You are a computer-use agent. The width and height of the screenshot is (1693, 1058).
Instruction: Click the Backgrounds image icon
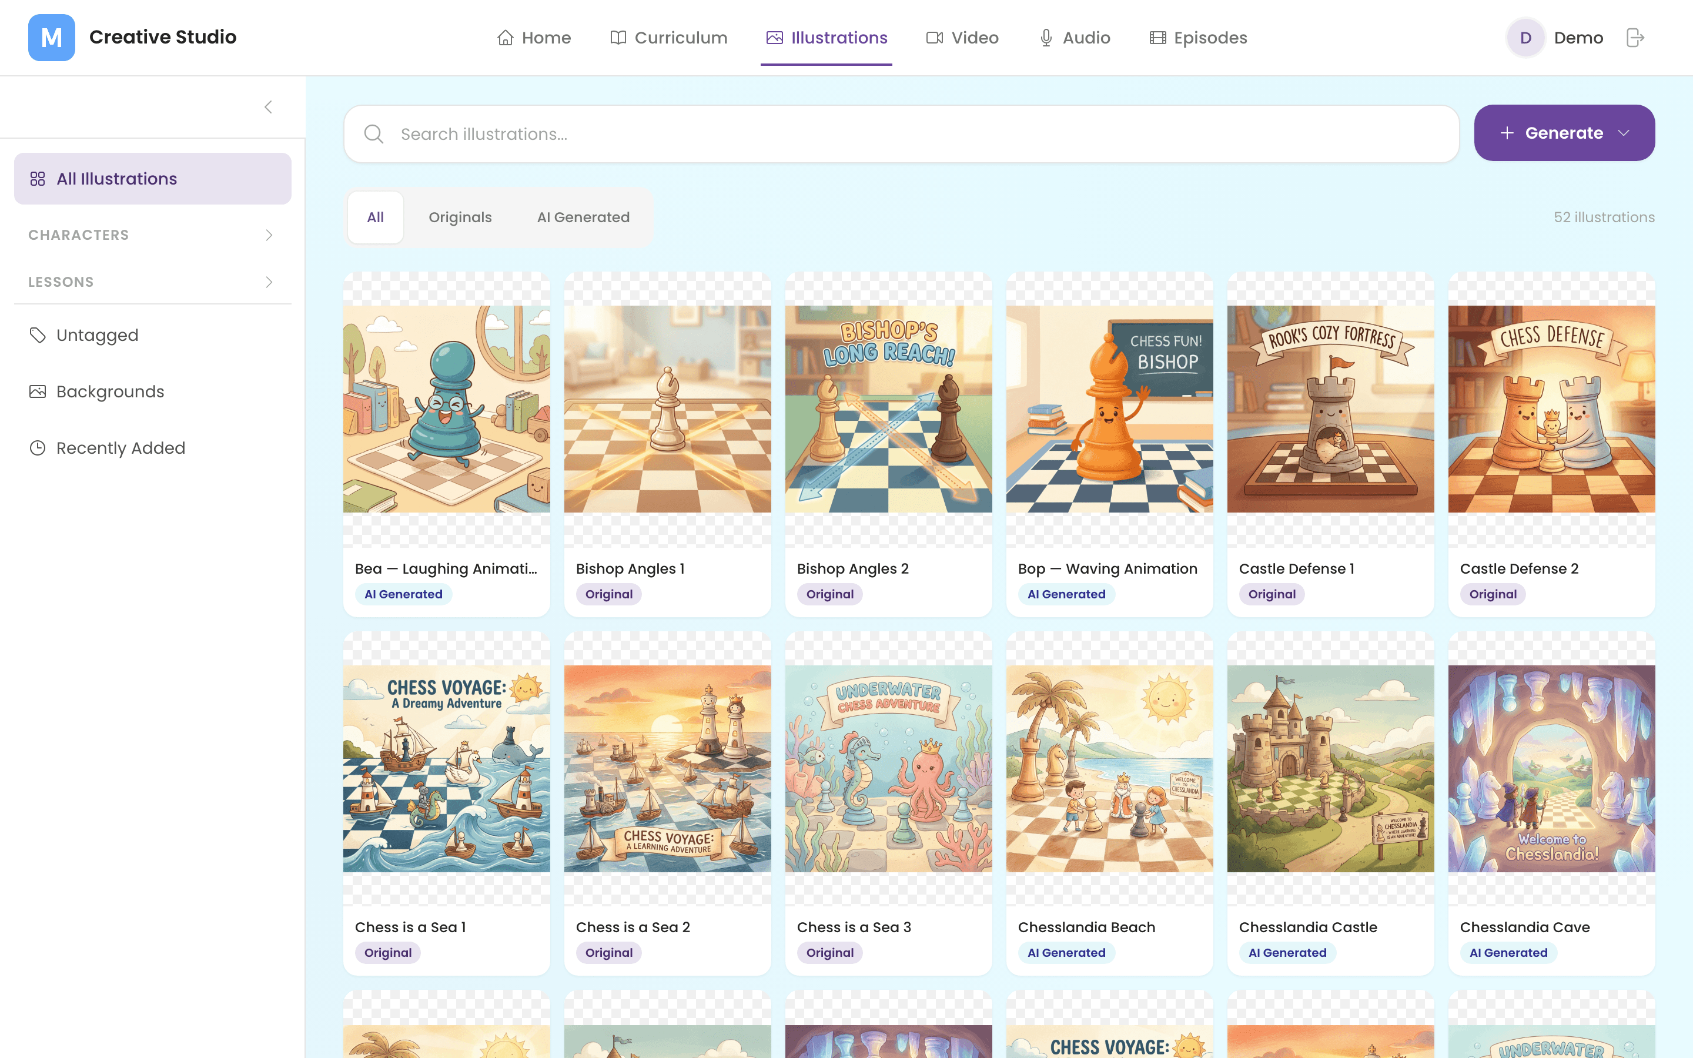(38, 392)
